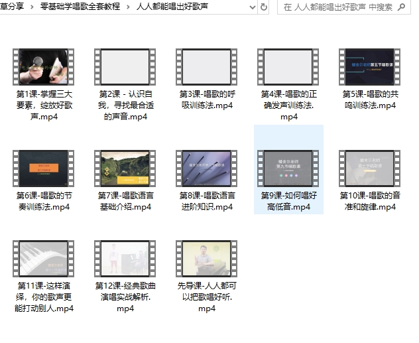Screen dimensions: 419x343
Task: Click the 第3课 唱歌的呼吸训练法 video icon
Action: point(206,66)
